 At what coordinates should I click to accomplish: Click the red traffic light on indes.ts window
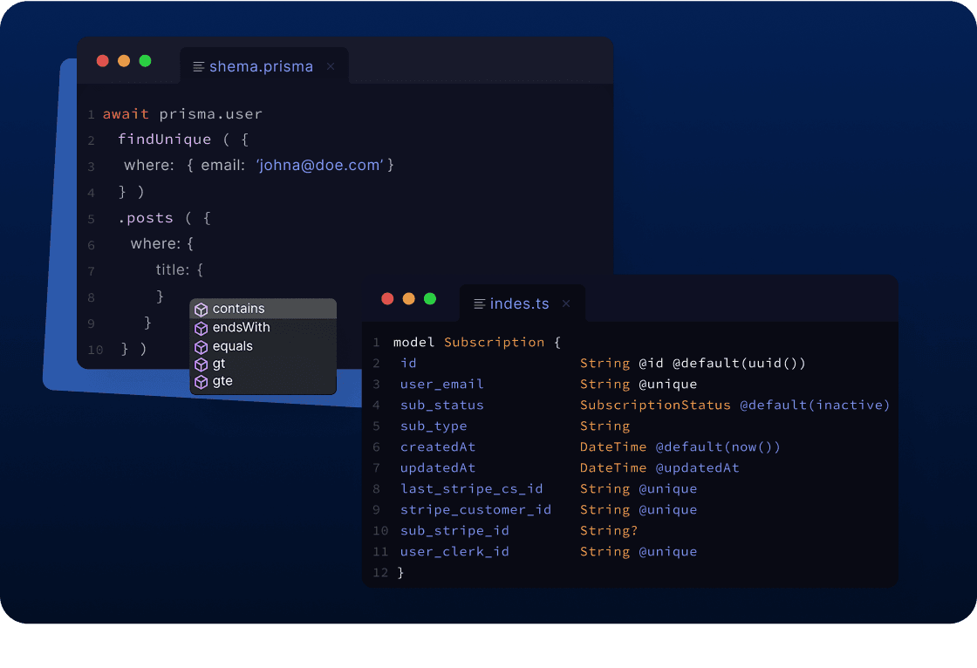(387, 298)
